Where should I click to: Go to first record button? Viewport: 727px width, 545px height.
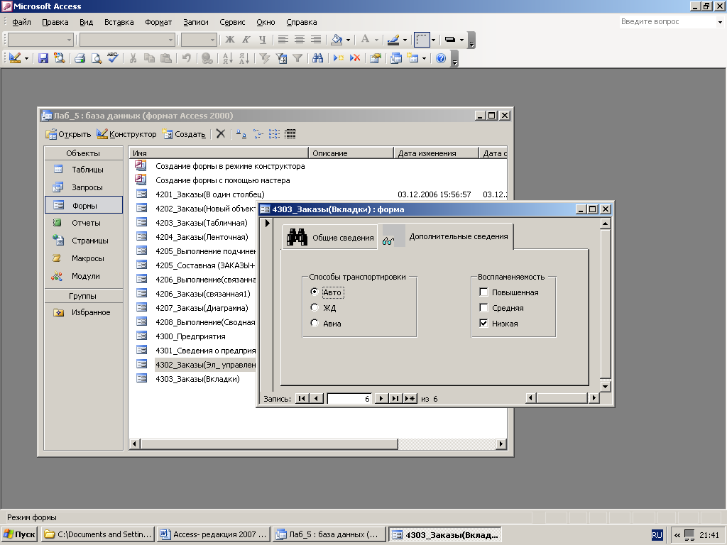[x=302, y=398]
